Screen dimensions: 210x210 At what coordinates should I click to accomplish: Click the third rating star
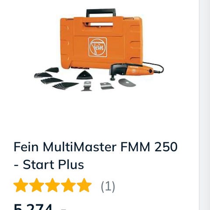(x=52, y=185)
